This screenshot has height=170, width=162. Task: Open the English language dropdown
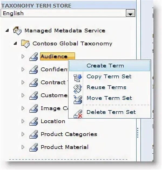(130, 13)
